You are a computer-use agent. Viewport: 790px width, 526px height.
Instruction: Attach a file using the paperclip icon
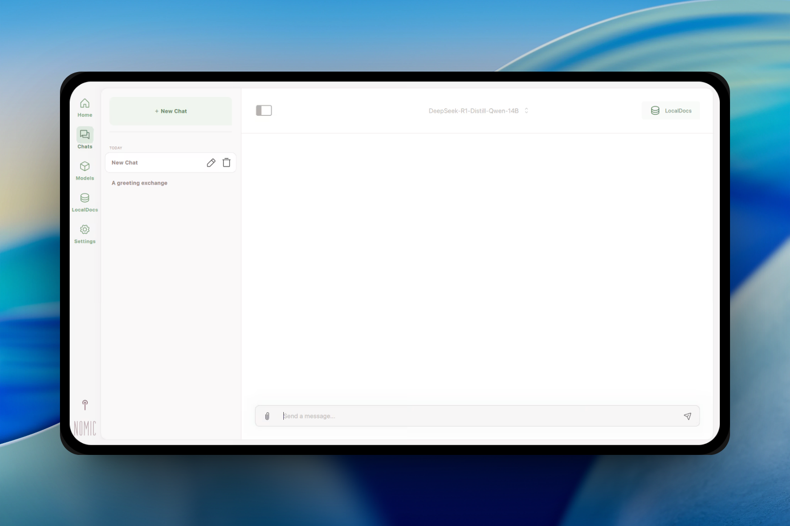coord(267,416)
